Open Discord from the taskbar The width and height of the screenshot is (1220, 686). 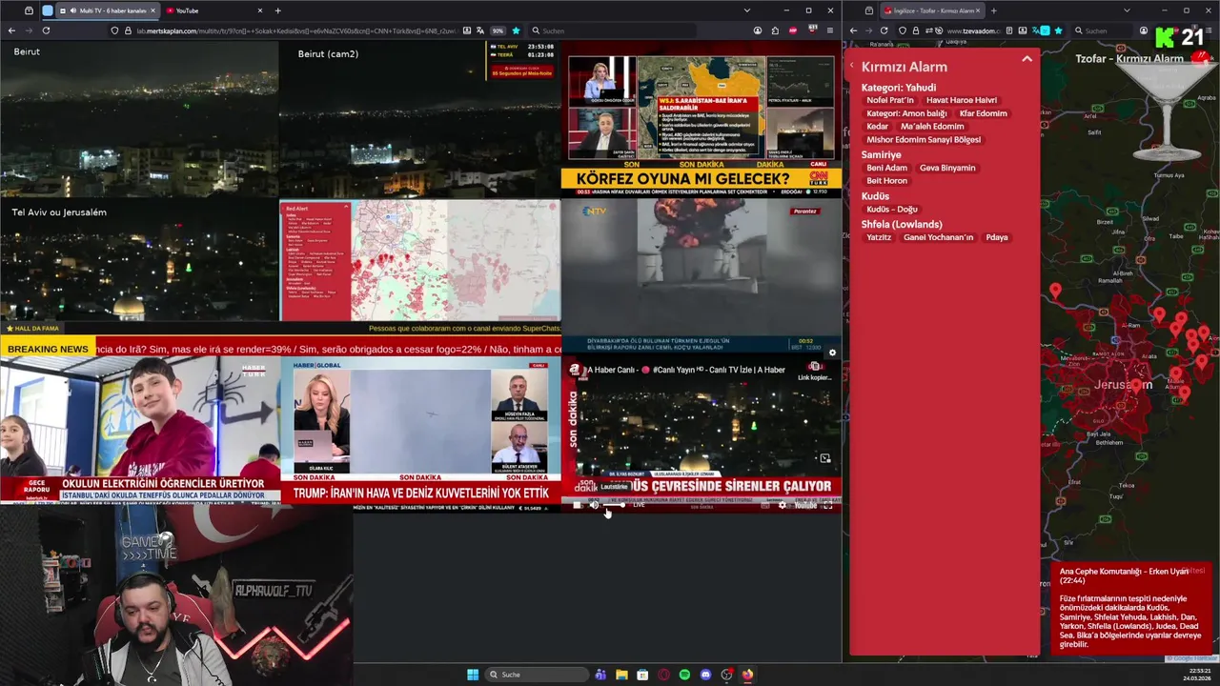click(705, 675)
